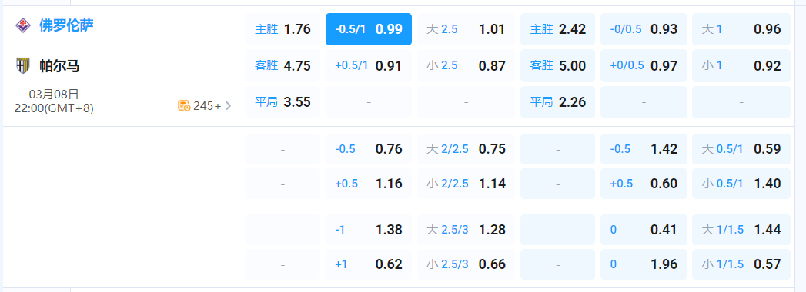The width and height of the screenshot is (806, 292).
Task: Pick the 0 handicap at 0.41
Action: coord(644,230)
